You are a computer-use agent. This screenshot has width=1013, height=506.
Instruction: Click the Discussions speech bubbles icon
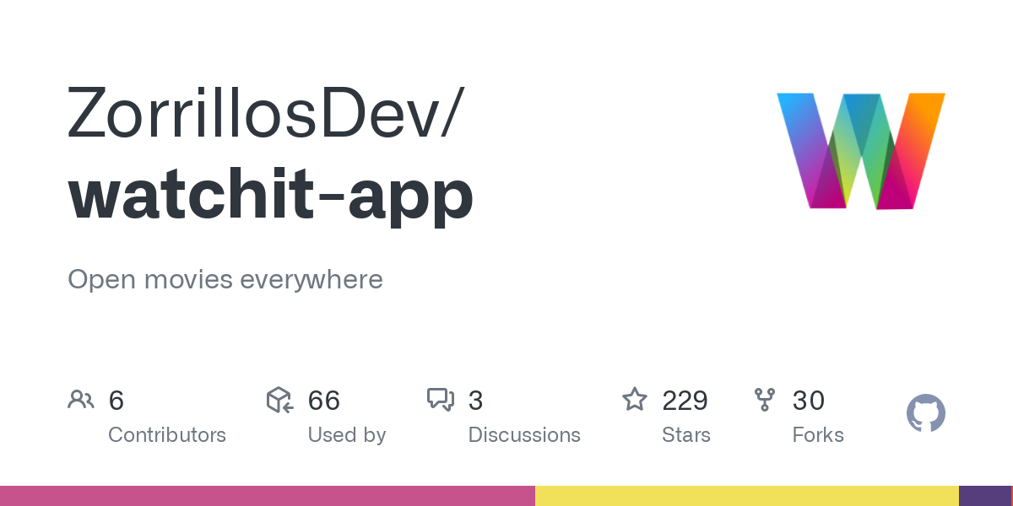tap(441, 400)
